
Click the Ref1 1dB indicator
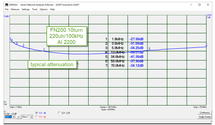[209, 16]
